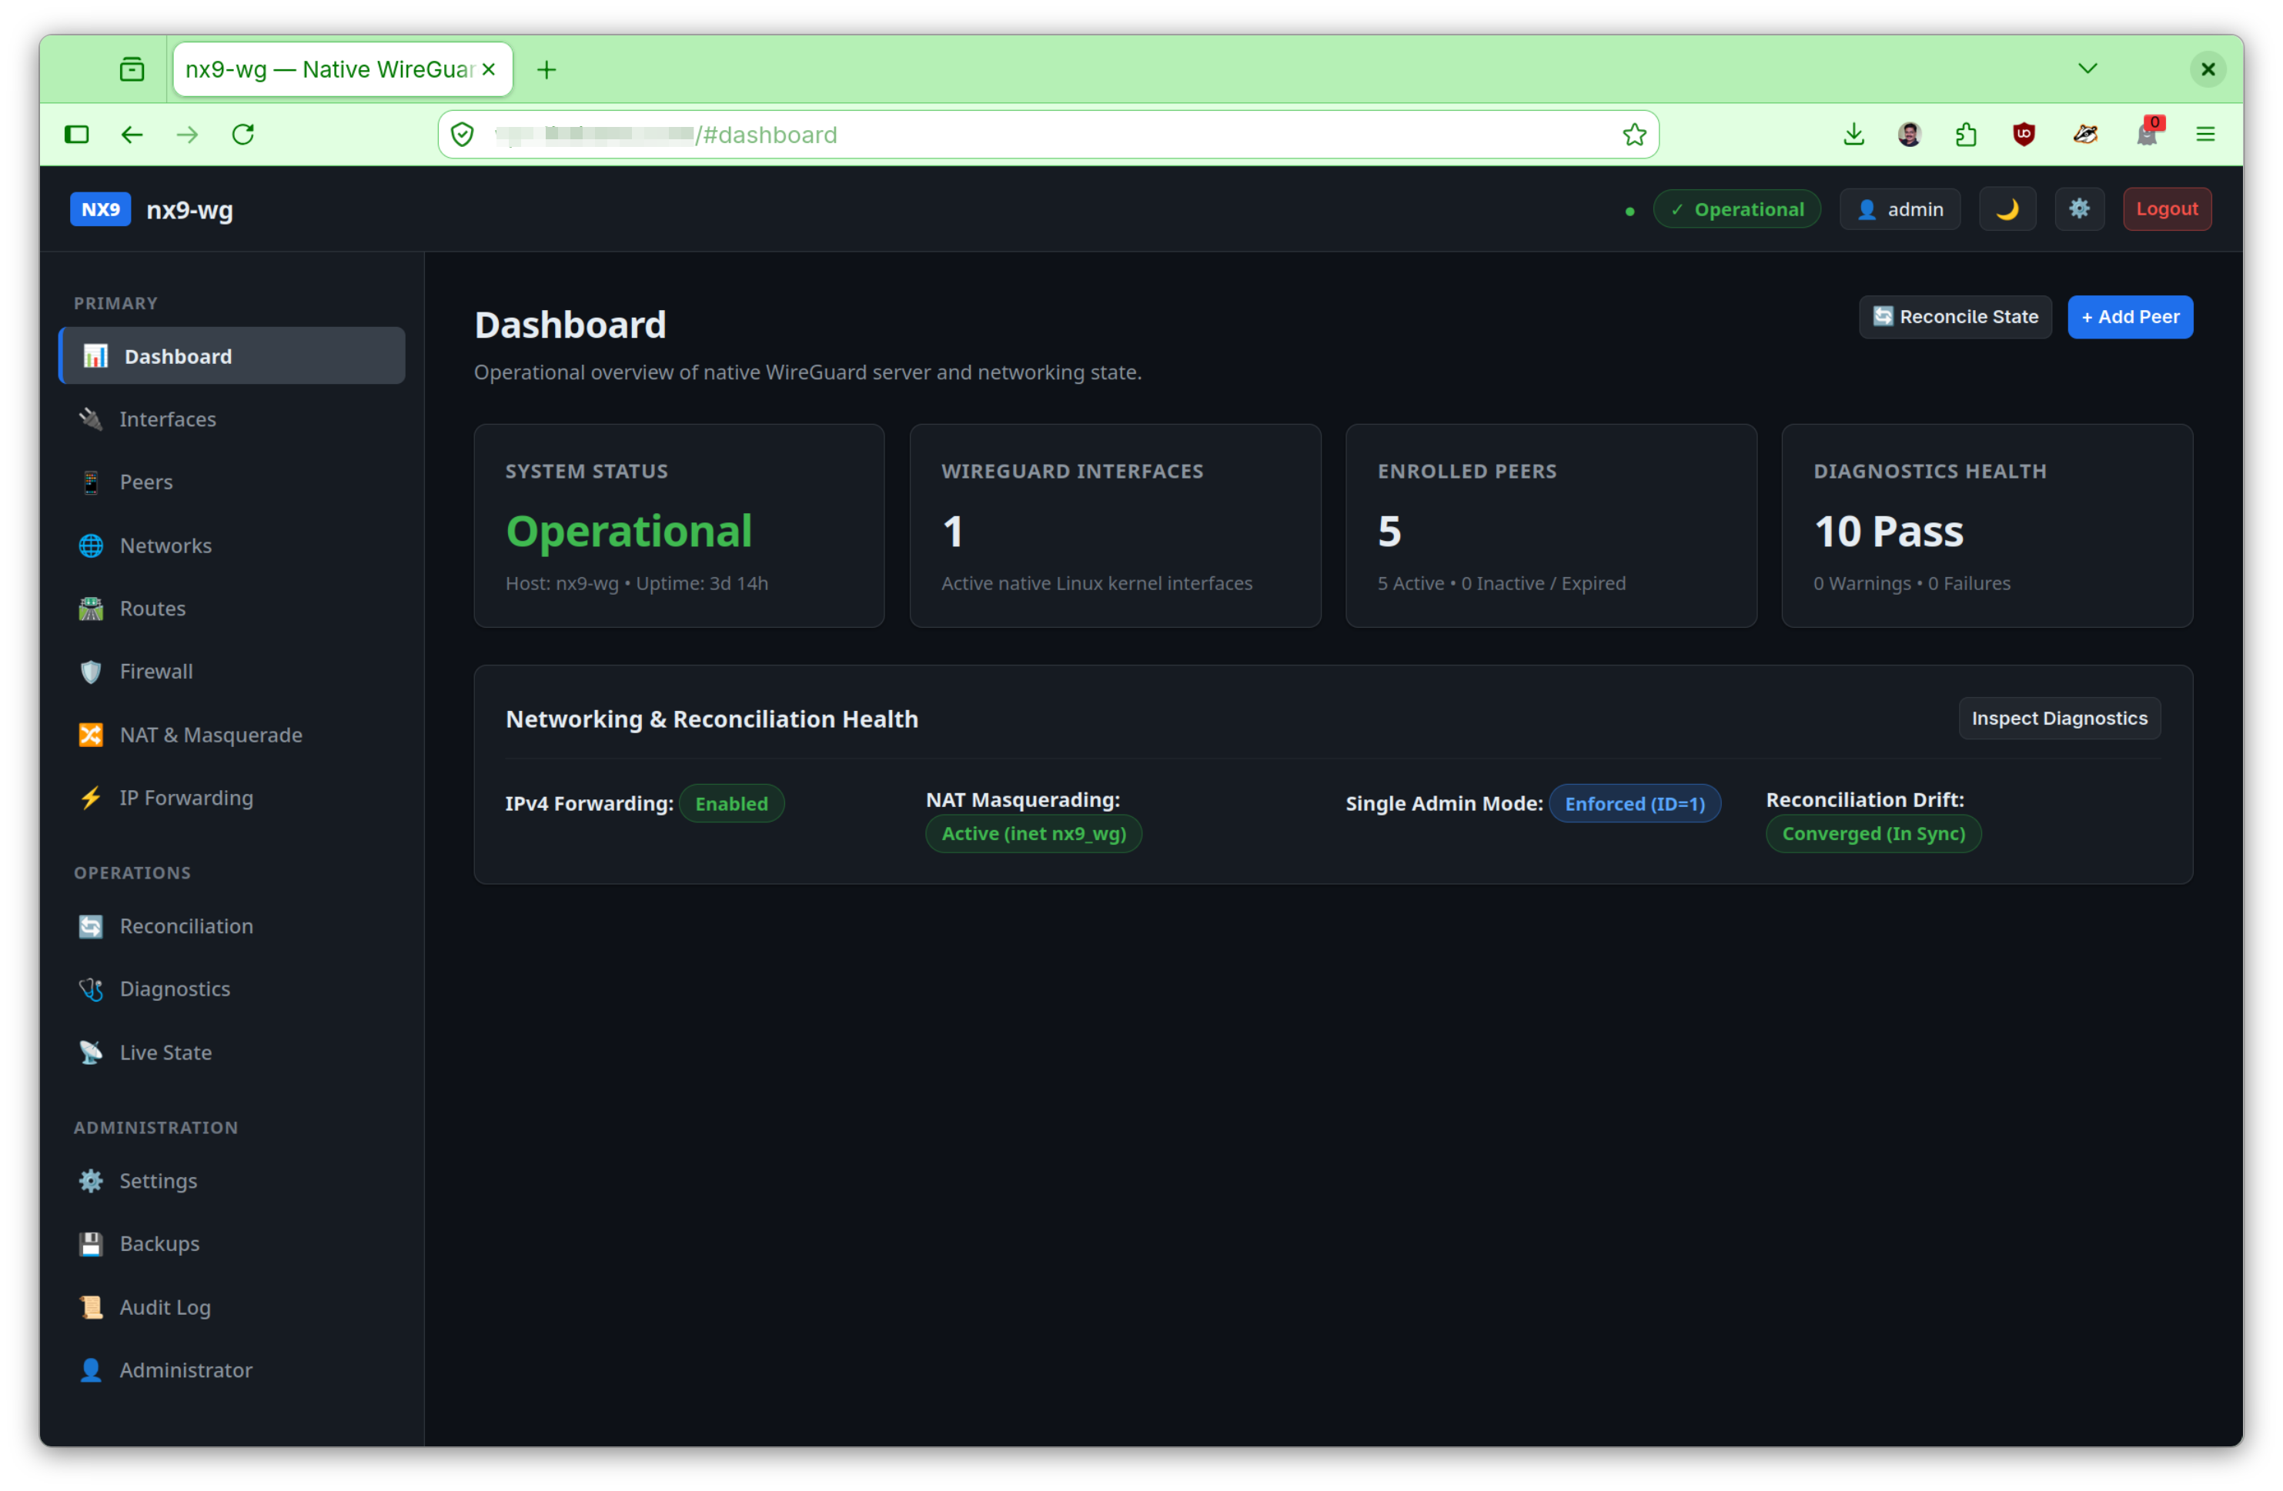Click the 10 Pass diagnostics value

coord(1888,531)
